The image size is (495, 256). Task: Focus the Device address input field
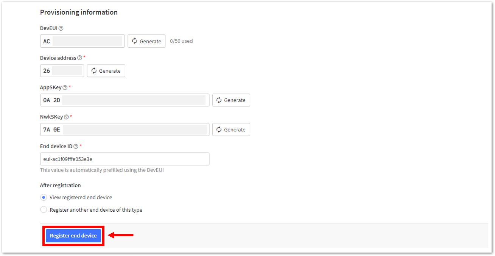point(62,71)
